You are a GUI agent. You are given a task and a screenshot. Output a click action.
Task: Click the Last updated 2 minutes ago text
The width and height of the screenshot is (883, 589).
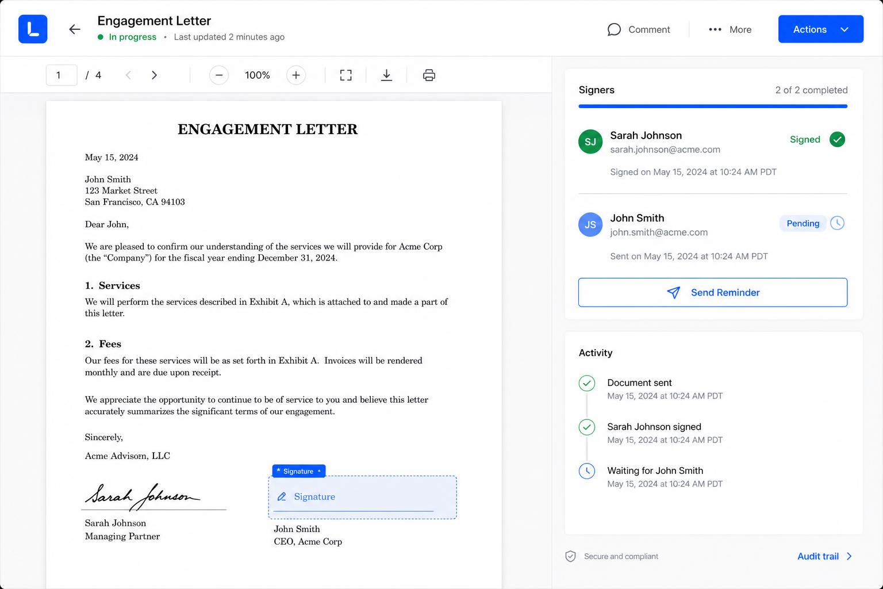229,37
